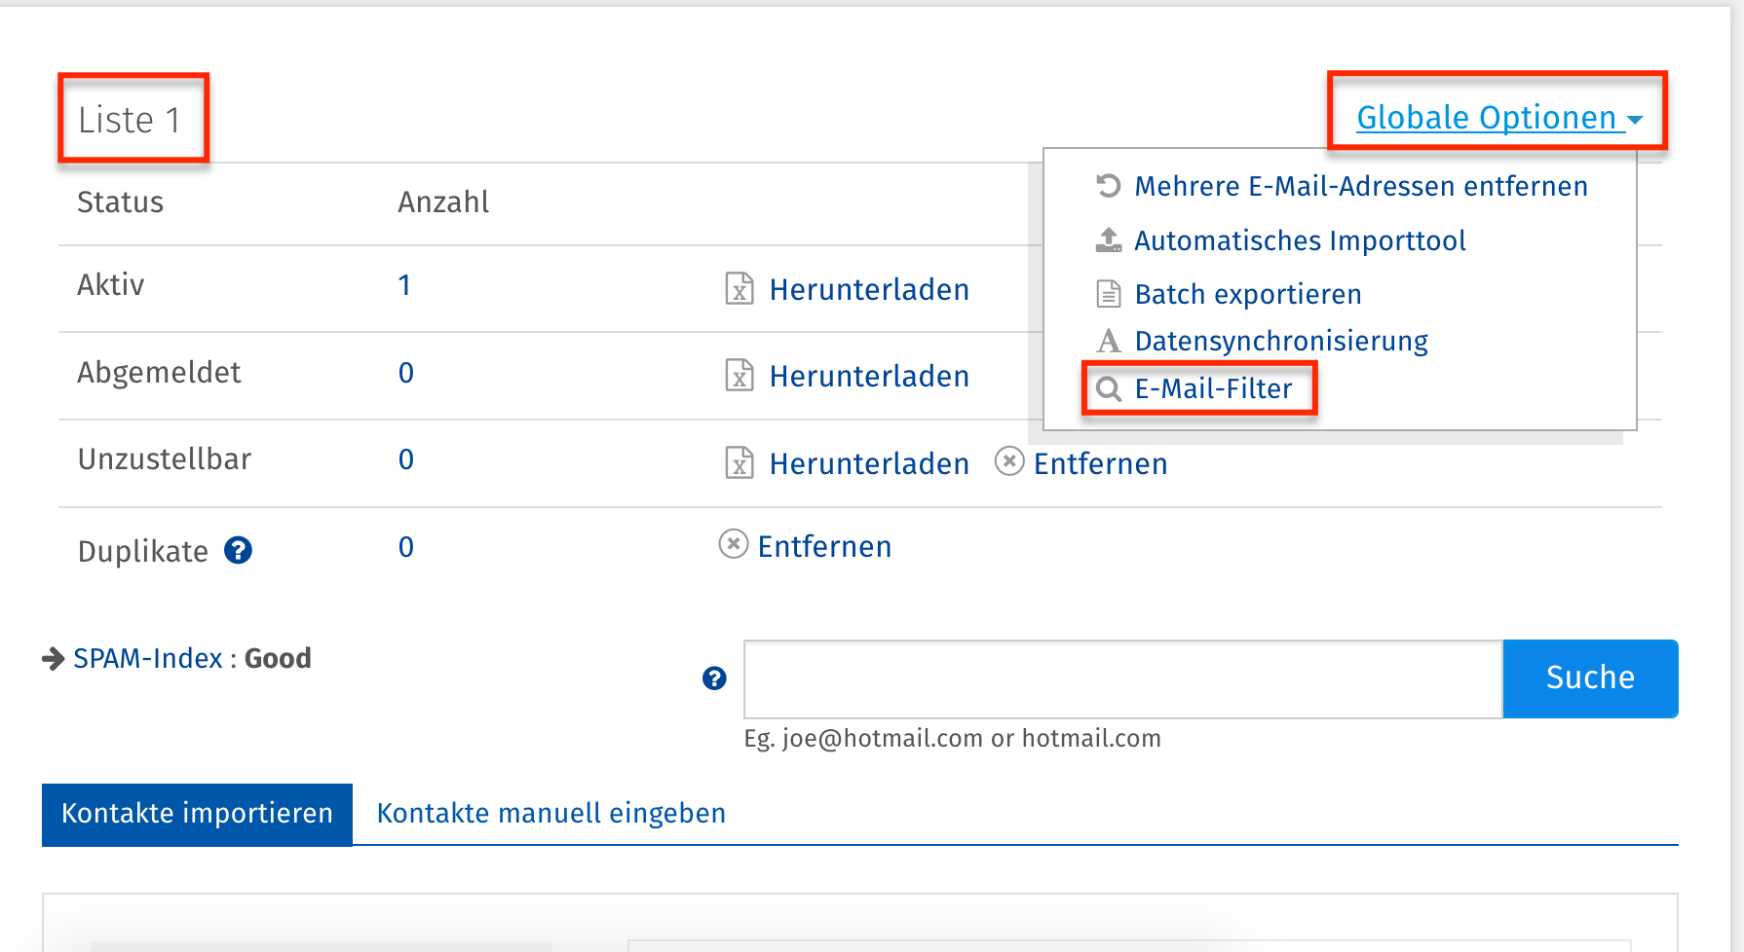Click the help icon beside Duplikate
Image resolution: width=1744 pixels, height=952 pixels.
[239, 551]
